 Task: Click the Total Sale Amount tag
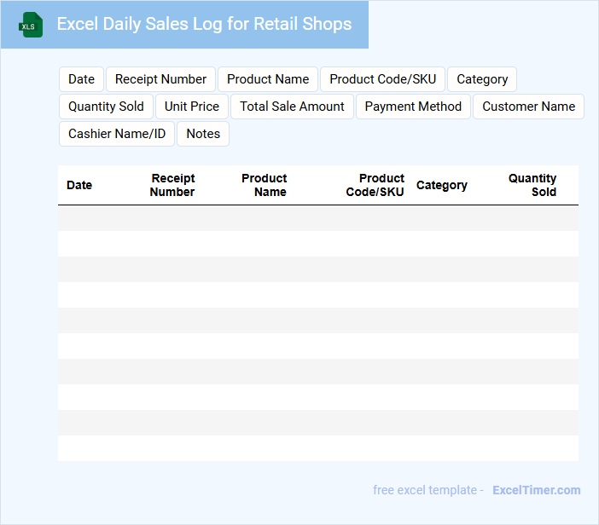(292, 107)
